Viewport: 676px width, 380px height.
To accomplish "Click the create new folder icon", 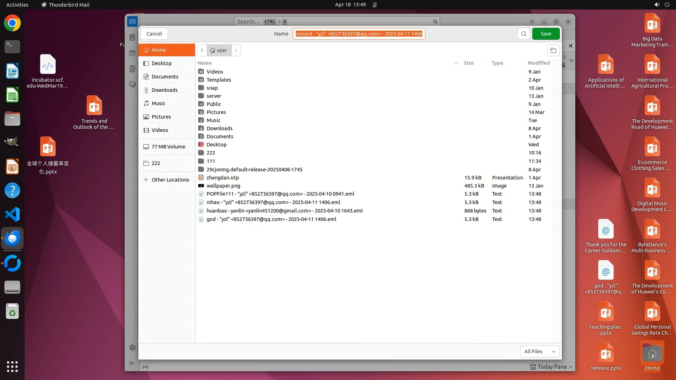I will tap(553, 50).
